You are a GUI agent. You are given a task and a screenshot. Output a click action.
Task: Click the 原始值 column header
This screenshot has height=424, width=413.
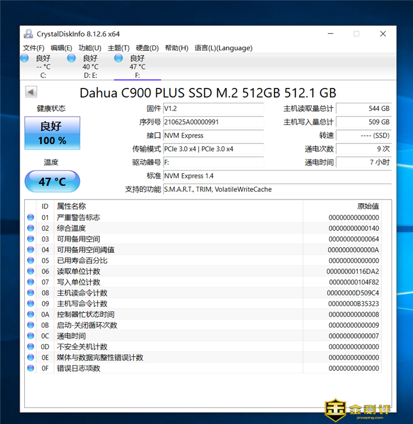pos(368,206)
